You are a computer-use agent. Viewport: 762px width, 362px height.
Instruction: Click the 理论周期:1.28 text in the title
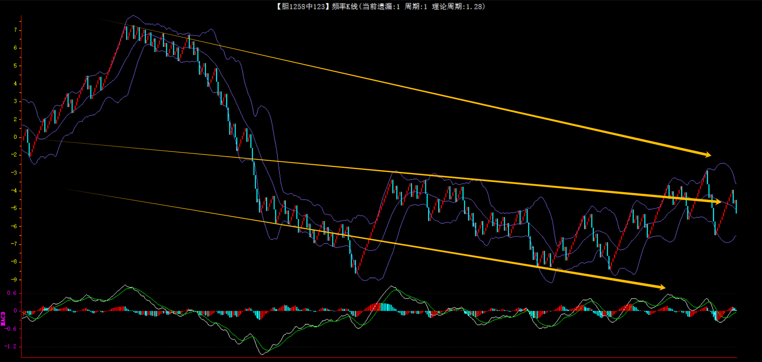click(458, 6)
